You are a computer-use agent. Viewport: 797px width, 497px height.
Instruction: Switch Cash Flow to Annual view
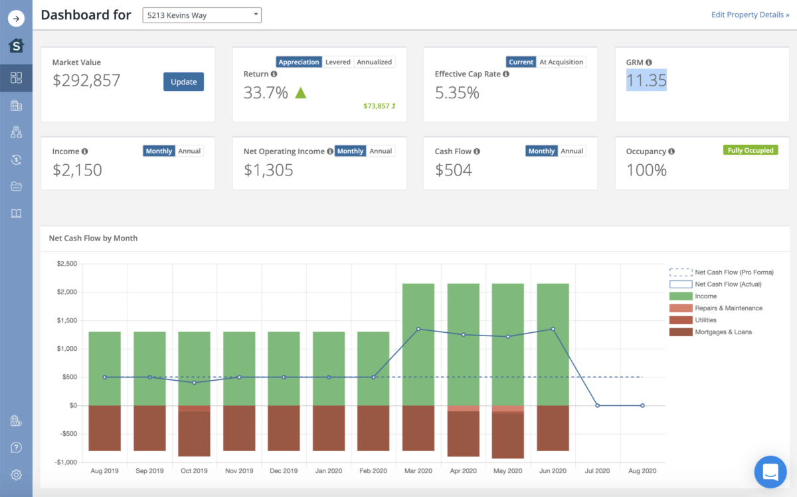click(572, 151)
